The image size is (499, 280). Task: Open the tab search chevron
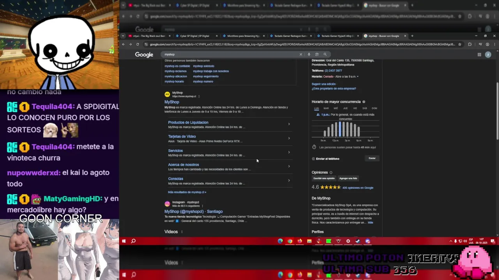click(x=123, y=36)
